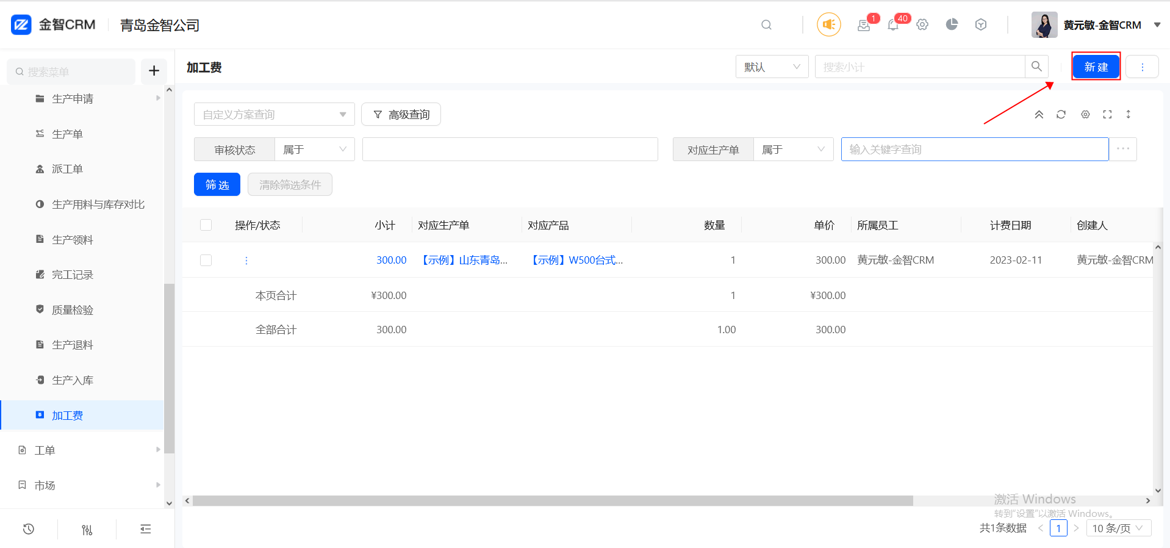Click right arrow of table horizontal scrollbar
The height and width of the screenshot is (548, 1170).
[1147, 500]
